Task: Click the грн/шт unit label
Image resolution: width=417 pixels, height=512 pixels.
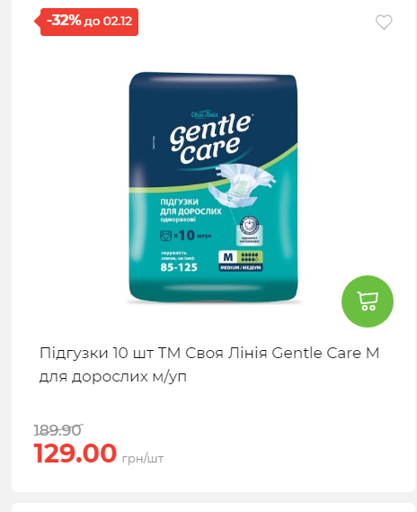Action: pyautogui.click(x=143, y=458)
